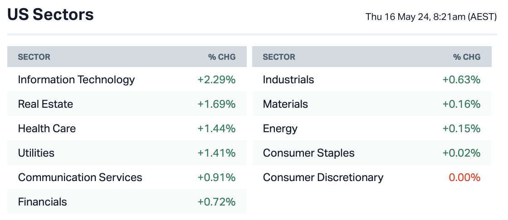The image size is (508, 220).
Task: Sort by left table SECTOR header
Action: tap(34, 57)
